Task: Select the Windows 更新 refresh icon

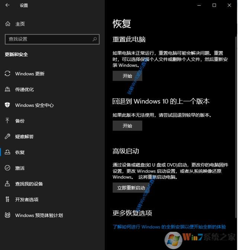Action: (7, 74)
